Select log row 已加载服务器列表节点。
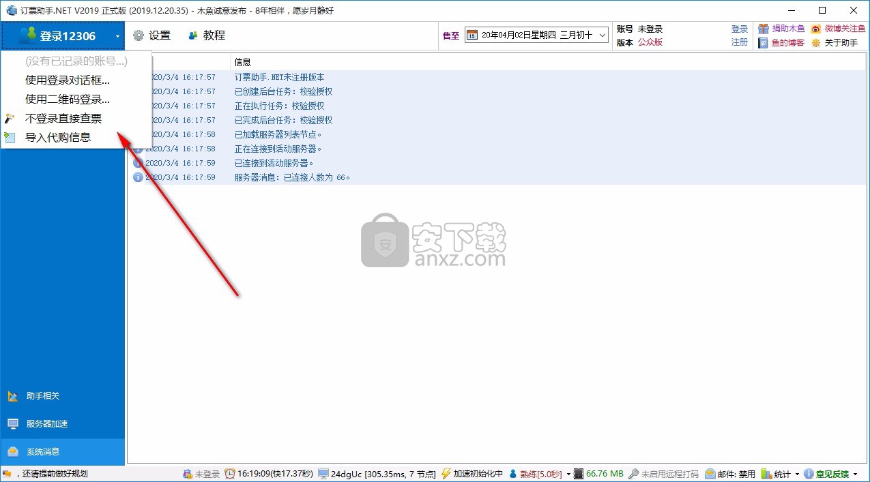Viewport: 870px width, 482px height. pos(498,134)
